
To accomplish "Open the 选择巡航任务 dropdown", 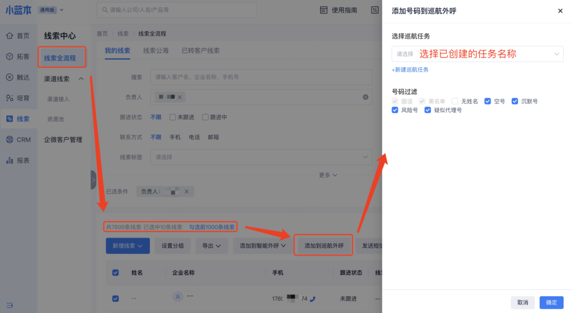I will (478, 54).
